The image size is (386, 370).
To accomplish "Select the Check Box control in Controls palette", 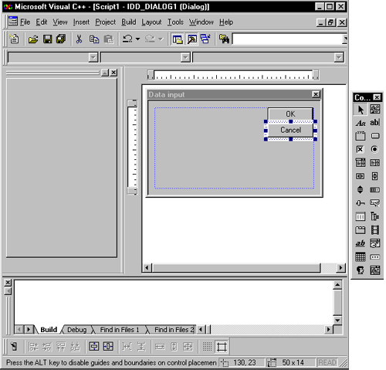I will [x=360, y=149].
